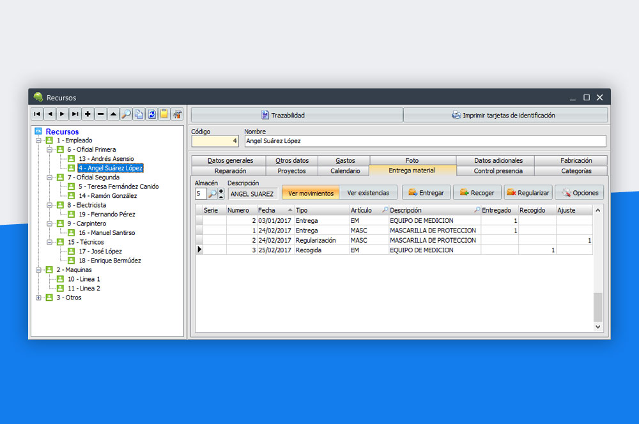Screen dimensions: 639x424
Task: Toggle Ver movimientos view
Action: (311, 193)
